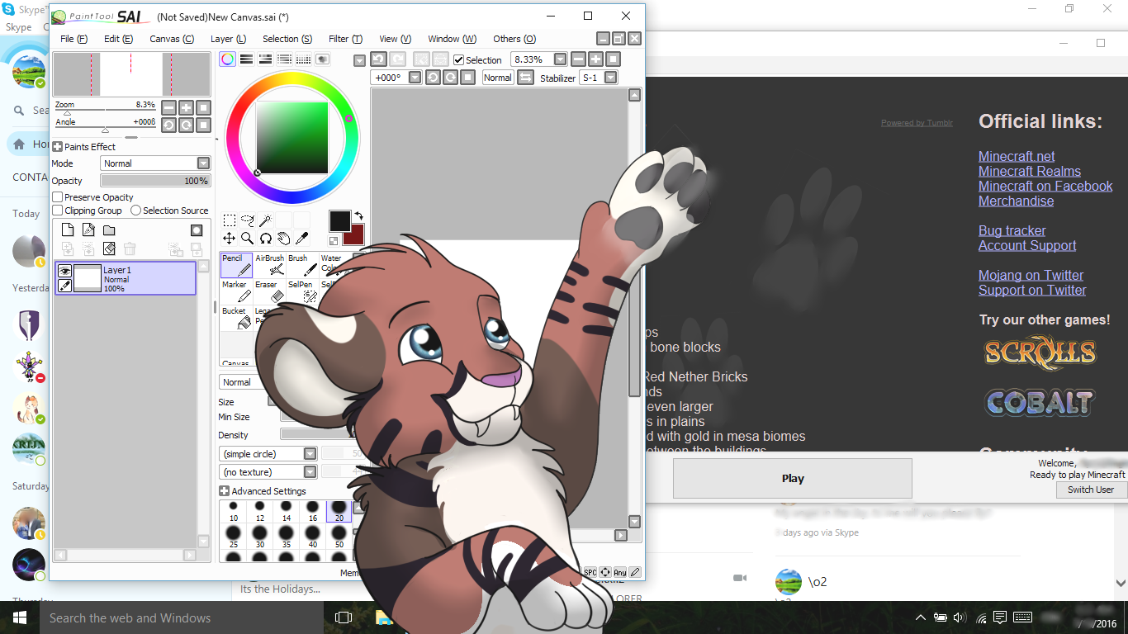The image size is (1128, 634).
Task: Show the color wheel panel toggle
Action: [x=227, y=59]
